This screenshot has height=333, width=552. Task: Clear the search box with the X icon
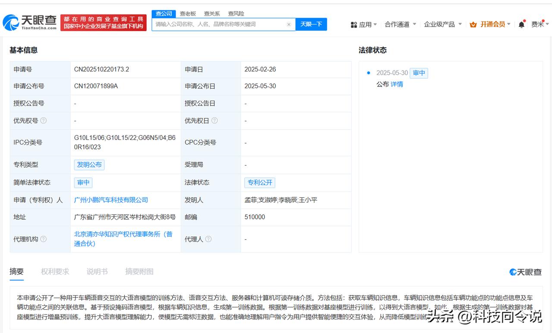point(289,25)
